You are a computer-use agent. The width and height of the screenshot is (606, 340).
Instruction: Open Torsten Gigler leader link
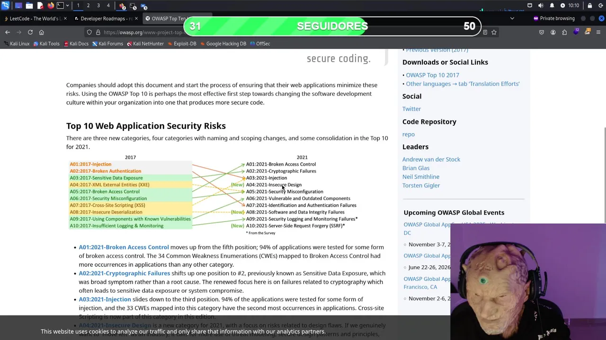click(421, 185)
